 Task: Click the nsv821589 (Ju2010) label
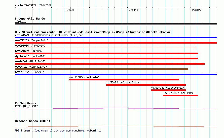click(x=29, y=51)
